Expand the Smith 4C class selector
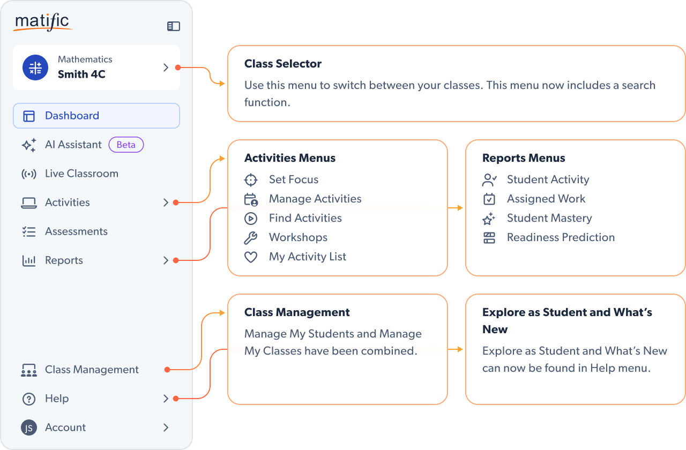686x450 pixels. pyautogui.click(x=166, y=67)
